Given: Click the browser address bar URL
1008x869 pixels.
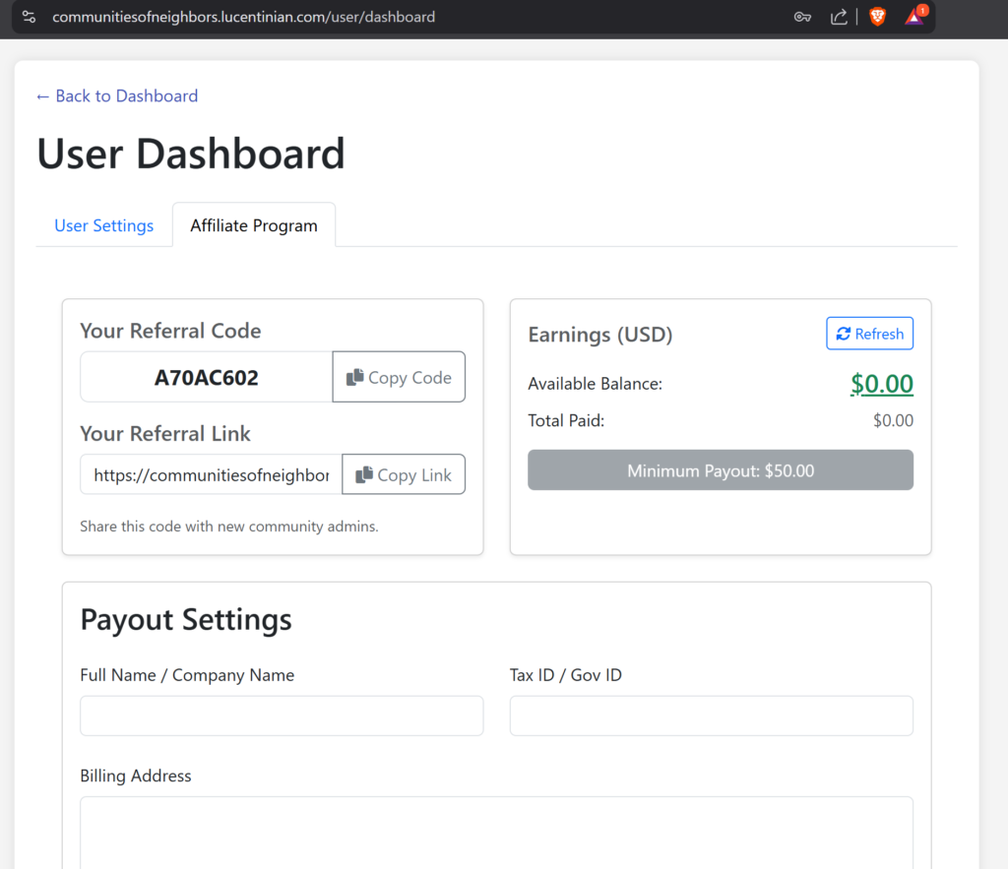Looking at the screenshot, I should (243, 17).
